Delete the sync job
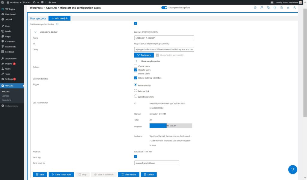The width and height of the screenshot is (307, 180). pyautogui.click(x=149, y=175)
